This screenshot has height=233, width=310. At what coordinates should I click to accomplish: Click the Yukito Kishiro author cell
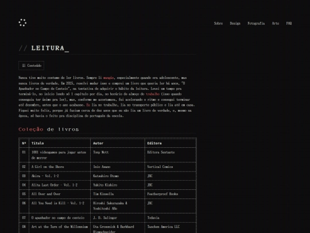coord(118,185)
